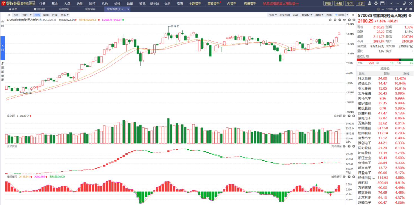Viewport: 414px width, 205px height.
Task: Open settings via the top gear icon
Action: [376, 3]
